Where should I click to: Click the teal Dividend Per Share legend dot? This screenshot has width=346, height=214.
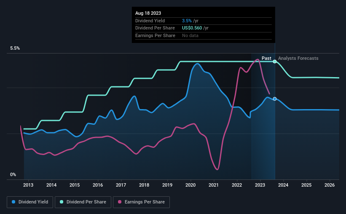(62, 202)
